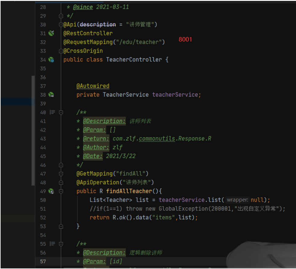This screenshot has height=269, width=296.
Task: Click the wrapper: parameter hint on line 50
Action: (x=237, y=200)
